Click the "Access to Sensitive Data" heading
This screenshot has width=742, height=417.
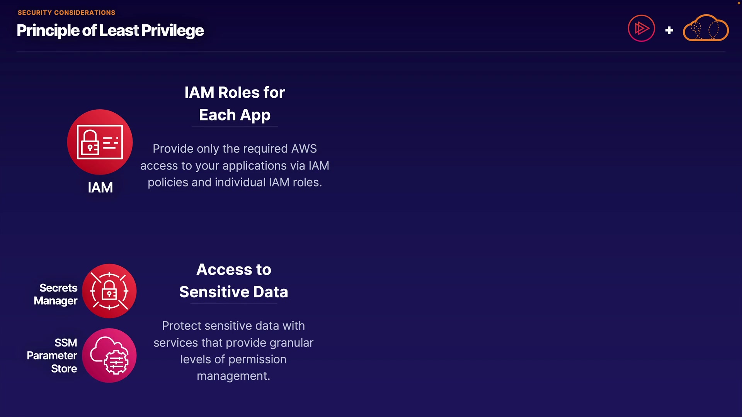point(233,281)
